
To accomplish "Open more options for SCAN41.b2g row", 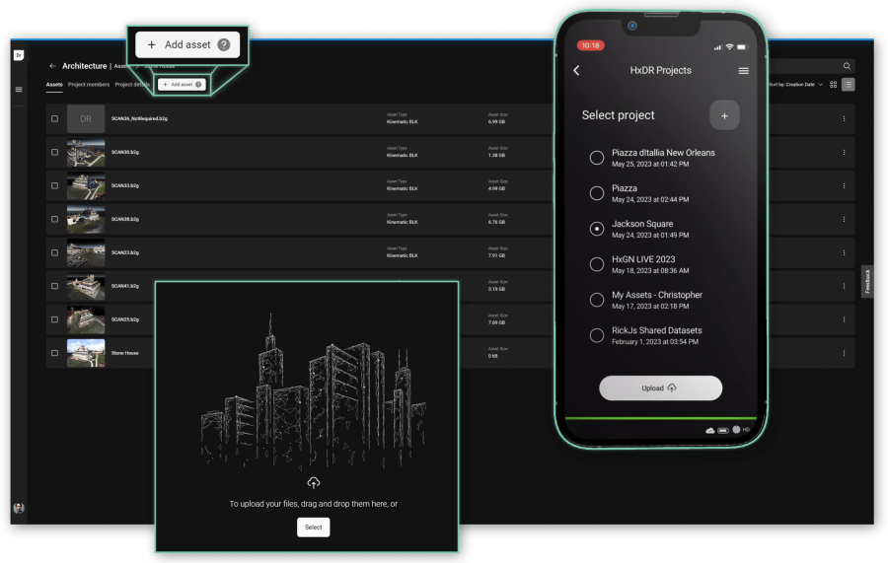I will 844,286.
